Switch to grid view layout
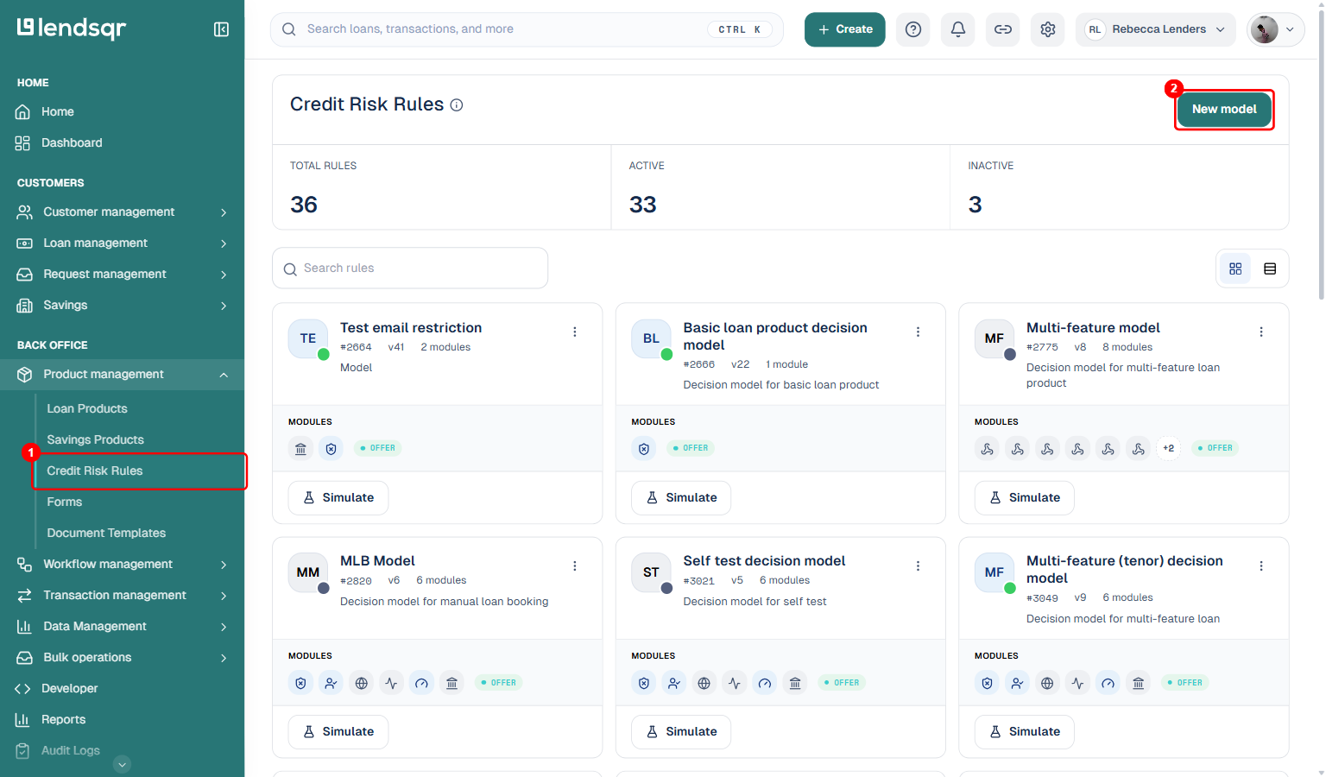The image size is (1326, 777). pyautogui.click(x=1235, y=268)
